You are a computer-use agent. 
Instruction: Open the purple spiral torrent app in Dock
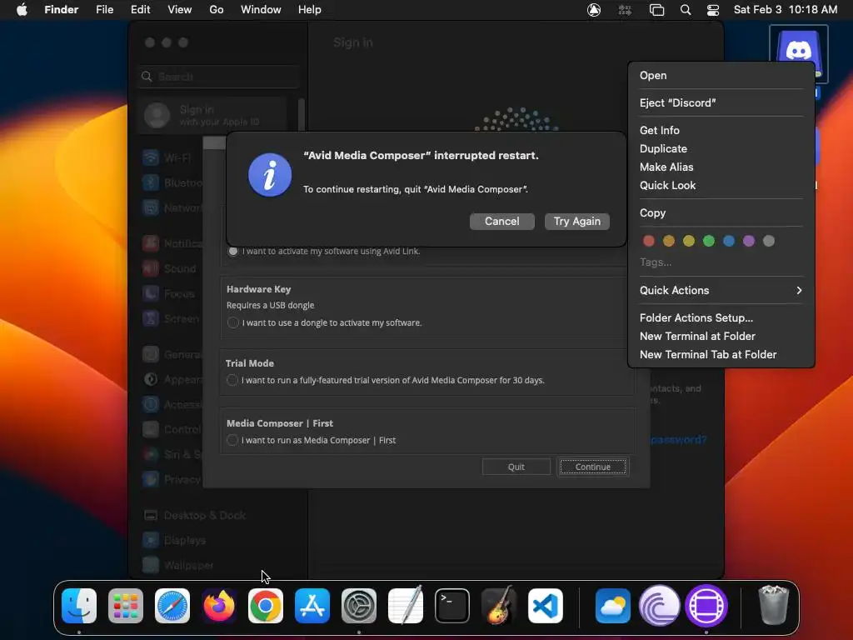coord(660,606)
